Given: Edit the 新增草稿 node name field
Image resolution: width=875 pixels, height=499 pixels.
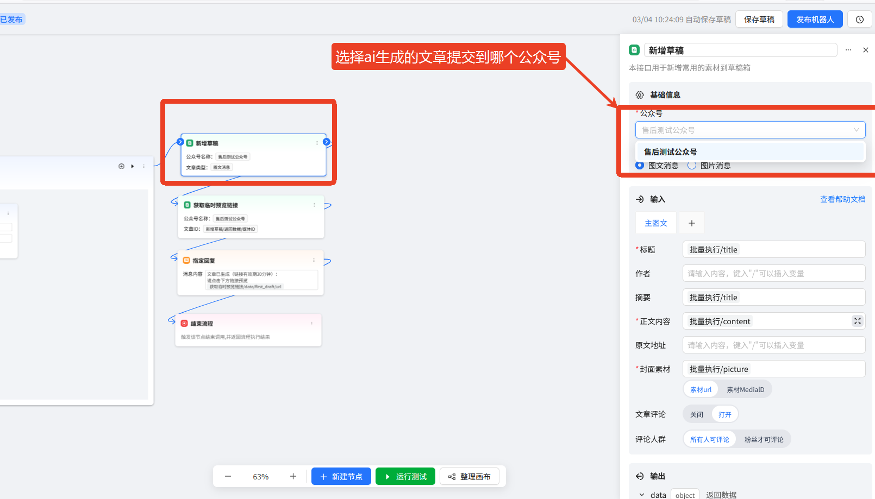Looking at the screenshot, I should click(740, 50).
